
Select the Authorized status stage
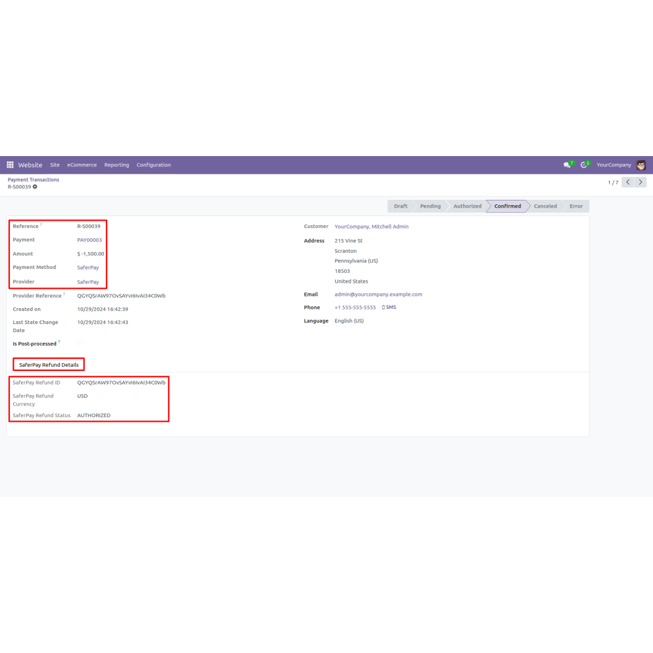tap(468, 206)
